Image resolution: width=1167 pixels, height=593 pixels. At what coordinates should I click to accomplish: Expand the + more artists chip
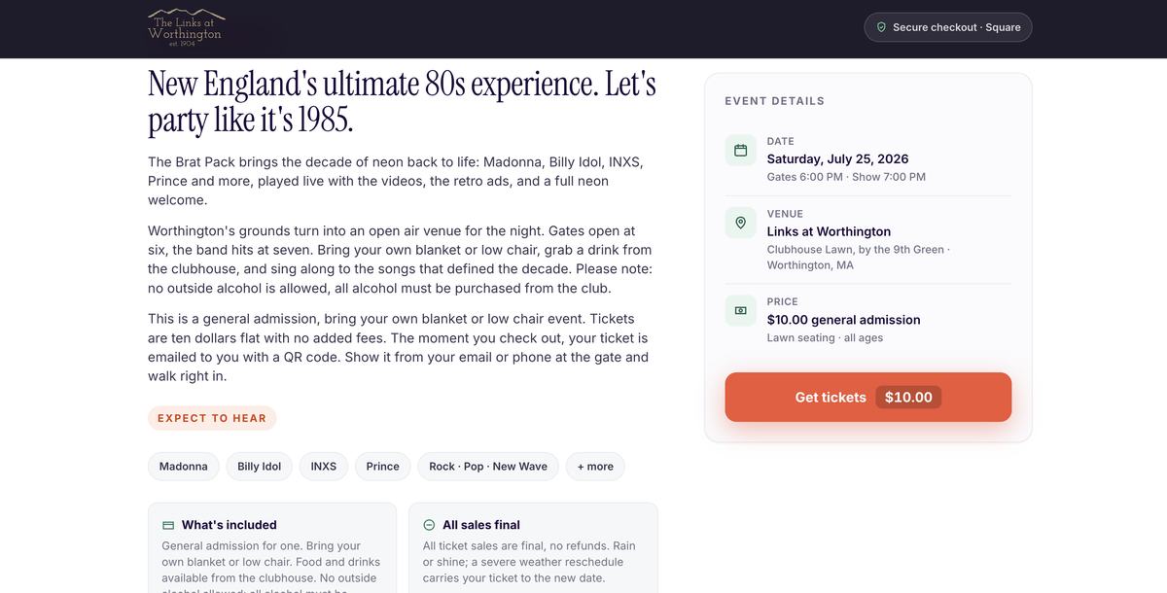[x=595, y=467]
